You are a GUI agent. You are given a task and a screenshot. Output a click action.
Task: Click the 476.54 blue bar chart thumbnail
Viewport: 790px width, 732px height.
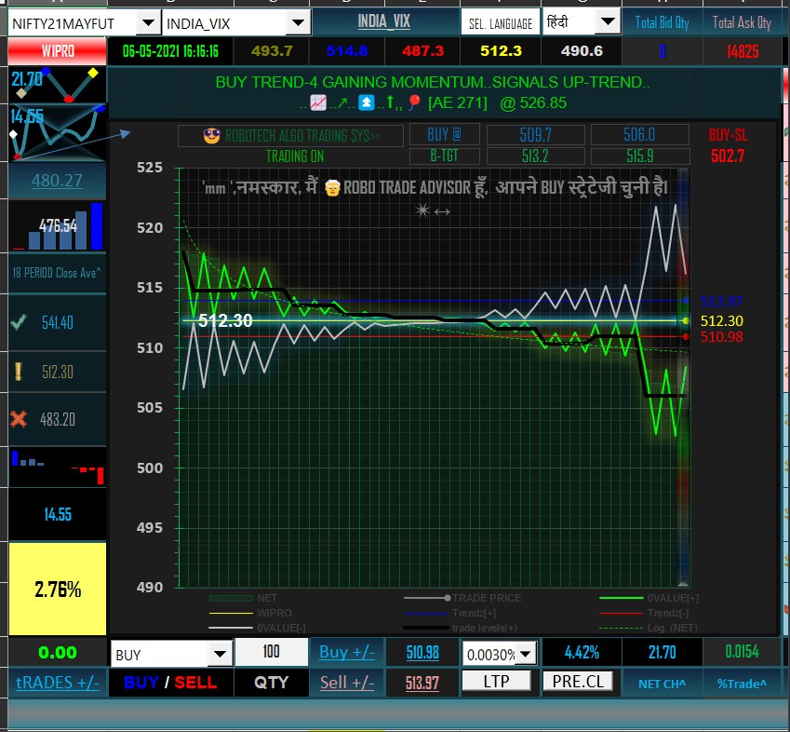(57, 226)
